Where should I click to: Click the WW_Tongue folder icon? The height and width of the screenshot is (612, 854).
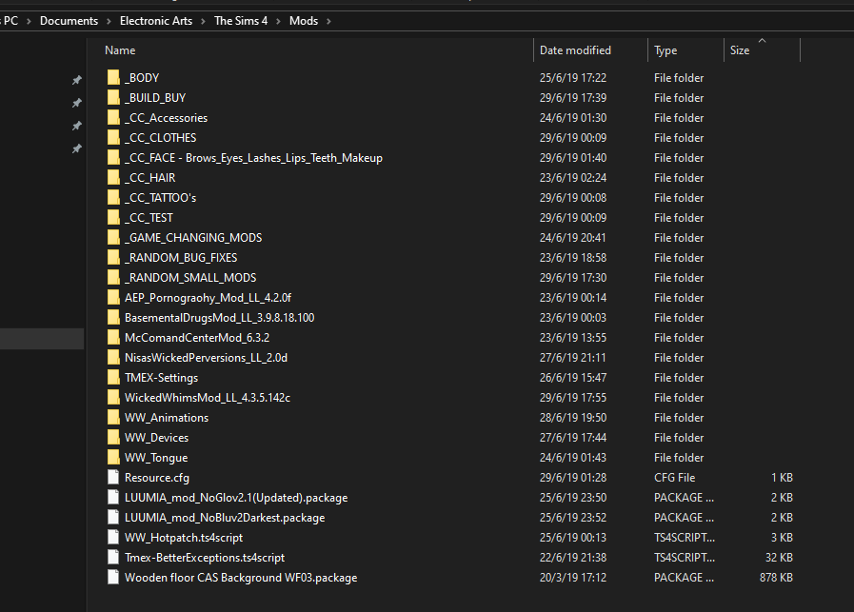(113, 458)
